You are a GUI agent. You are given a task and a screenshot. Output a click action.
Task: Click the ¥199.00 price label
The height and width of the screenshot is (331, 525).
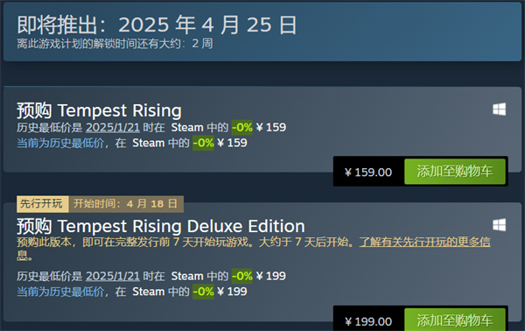point(368,321)
